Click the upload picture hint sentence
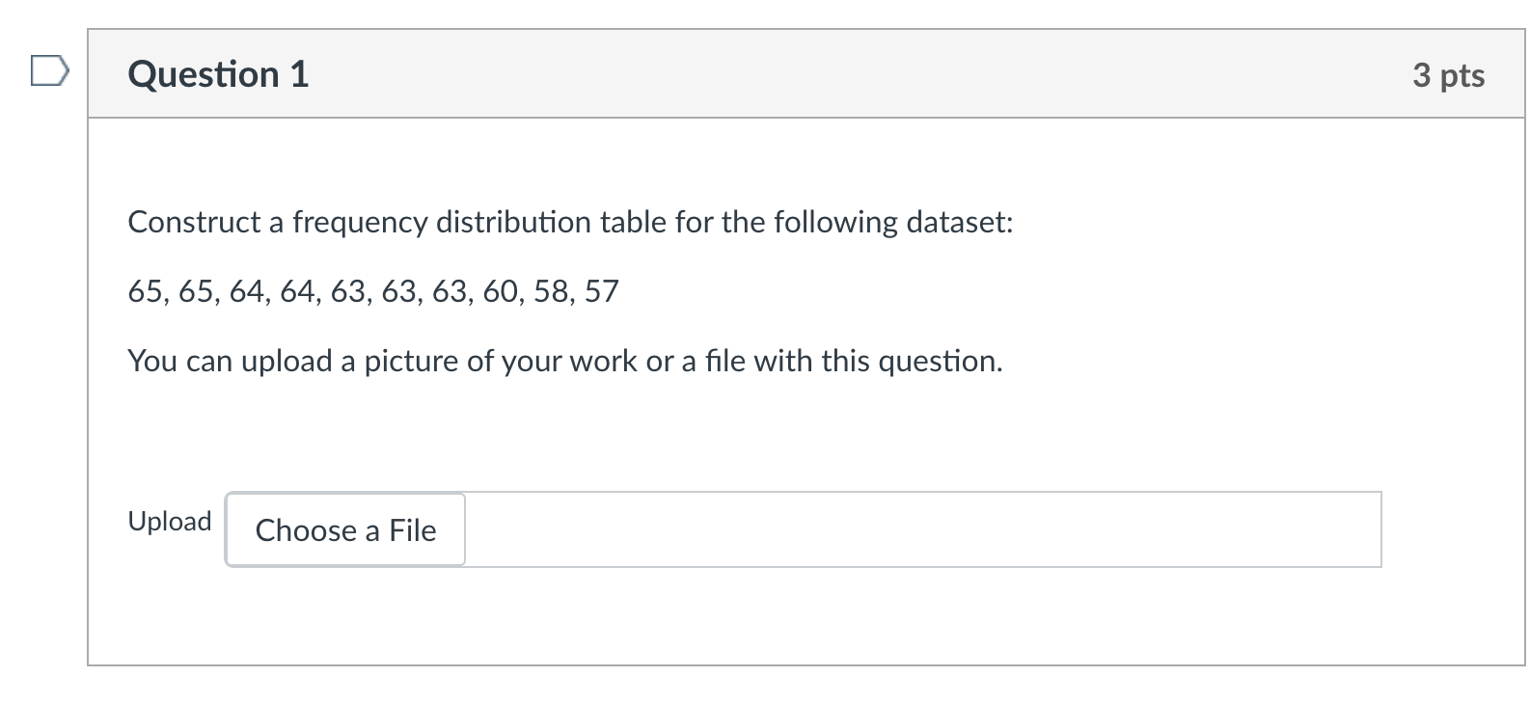 point(565,361)
